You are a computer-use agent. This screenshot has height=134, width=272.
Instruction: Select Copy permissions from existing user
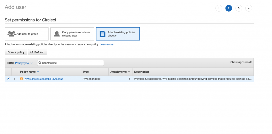click(72, 34)
